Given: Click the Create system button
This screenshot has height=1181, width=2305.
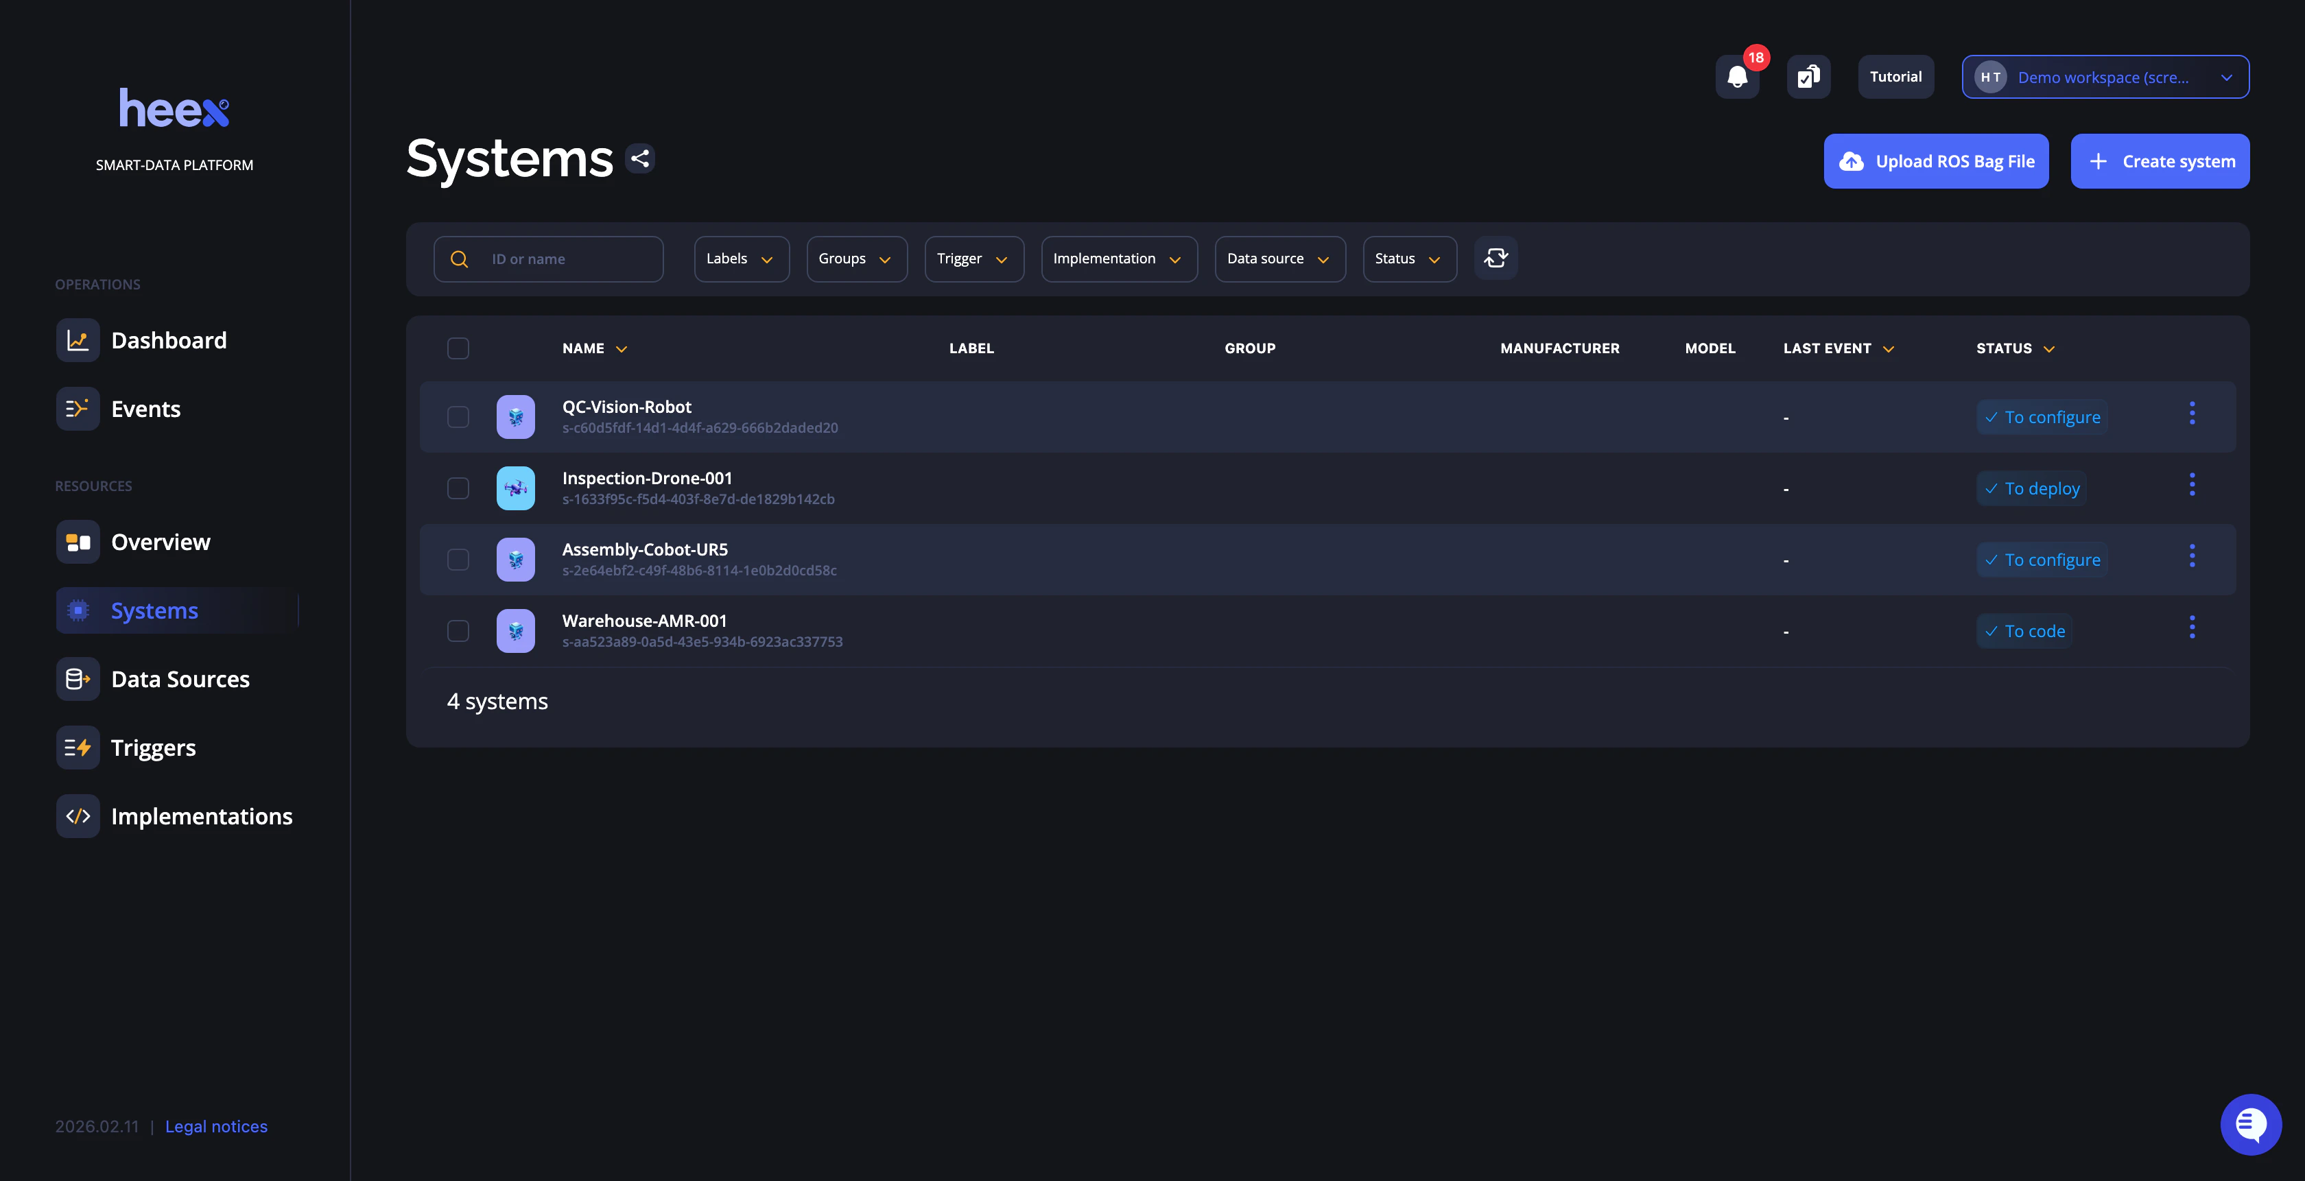Looking at the screenshot, I should 2159,161.
